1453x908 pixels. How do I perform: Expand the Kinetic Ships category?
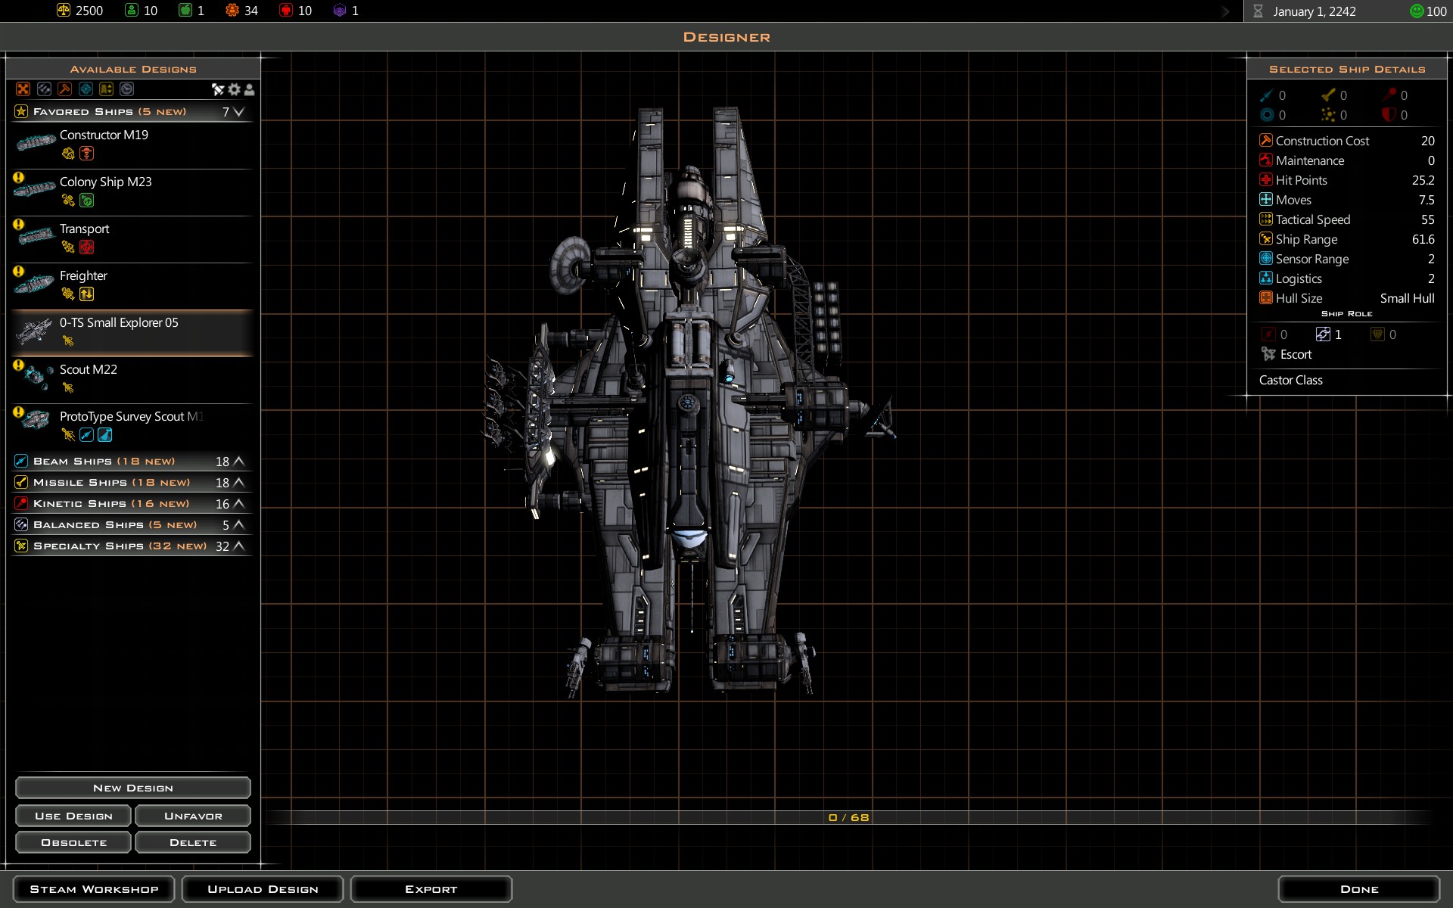(239, 503)
